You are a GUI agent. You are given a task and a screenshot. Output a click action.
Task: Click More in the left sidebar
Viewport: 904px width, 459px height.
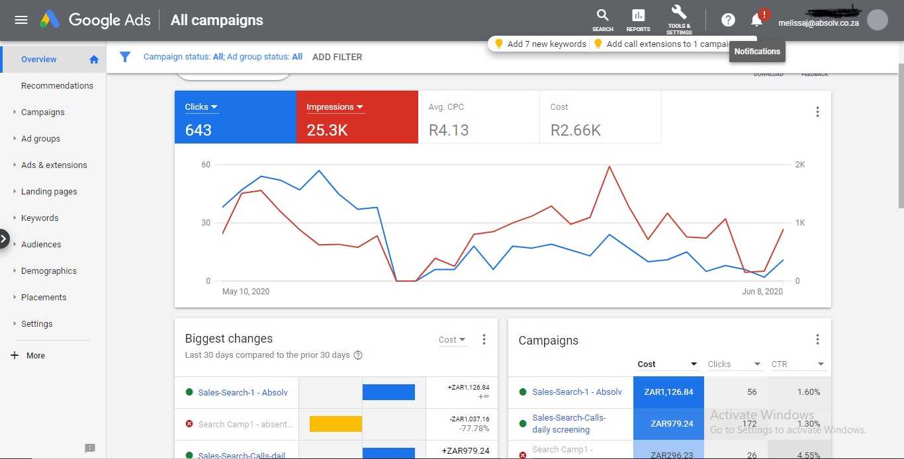point(35,356)
